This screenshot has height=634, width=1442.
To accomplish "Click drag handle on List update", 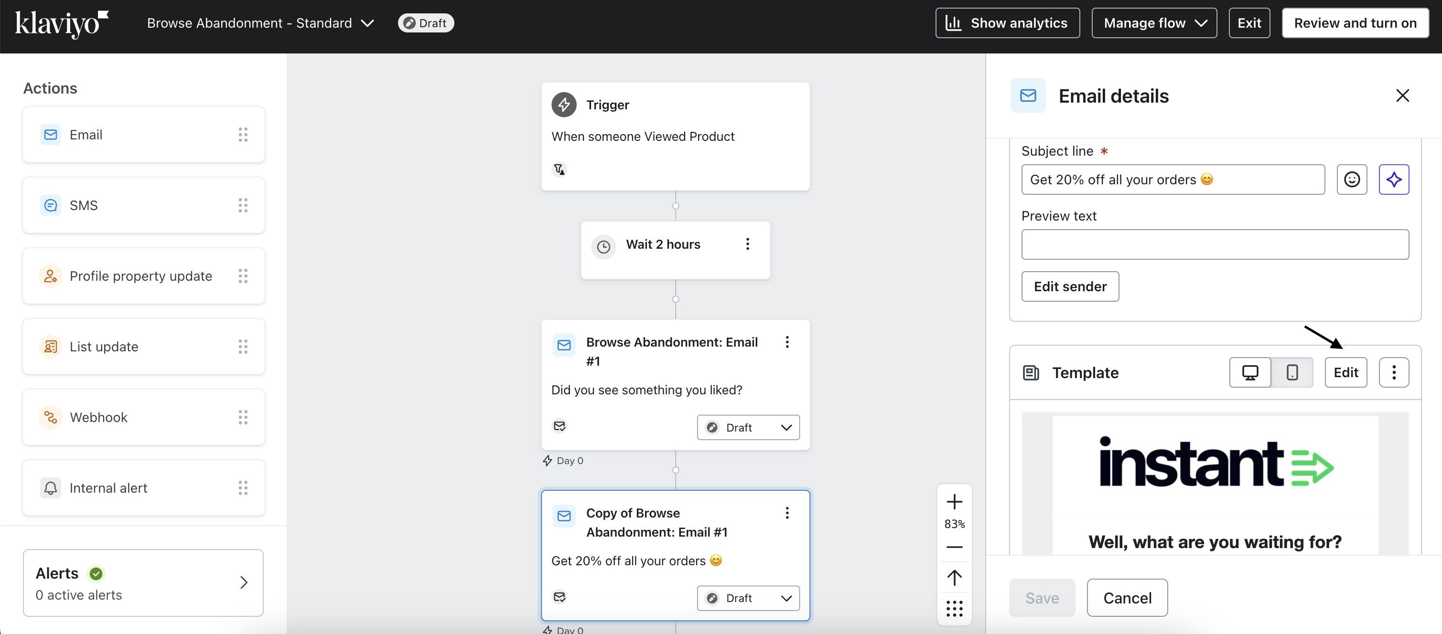I will coord(243,347).
